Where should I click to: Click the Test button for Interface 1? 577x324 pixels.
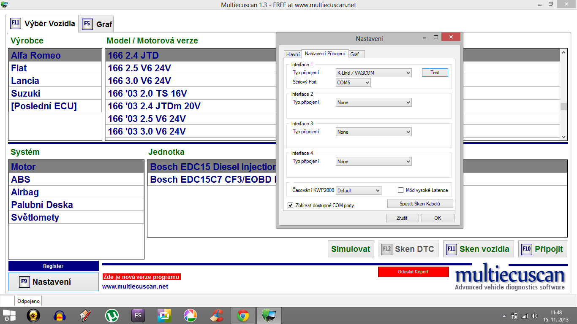point(435,73)
